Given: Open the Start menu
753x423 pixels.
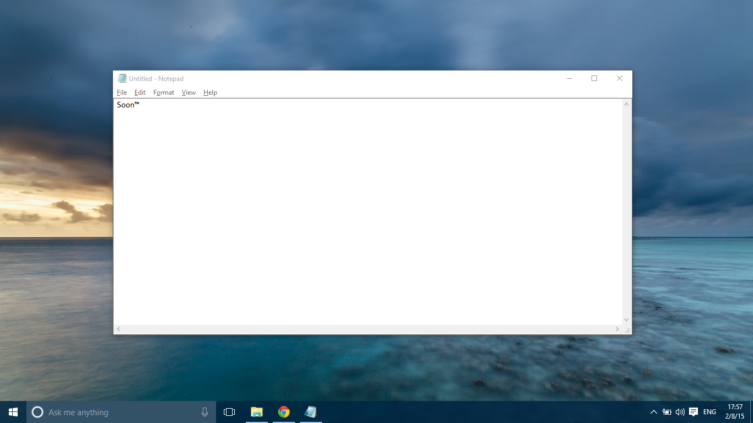Looking at the screenshot, I should [x=12, y=411].
